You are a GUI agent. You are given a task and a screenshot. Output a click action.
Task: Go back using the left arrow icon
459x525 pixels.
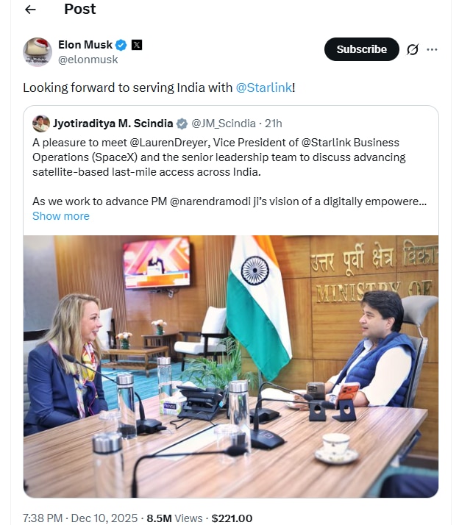tap(30, 10)
